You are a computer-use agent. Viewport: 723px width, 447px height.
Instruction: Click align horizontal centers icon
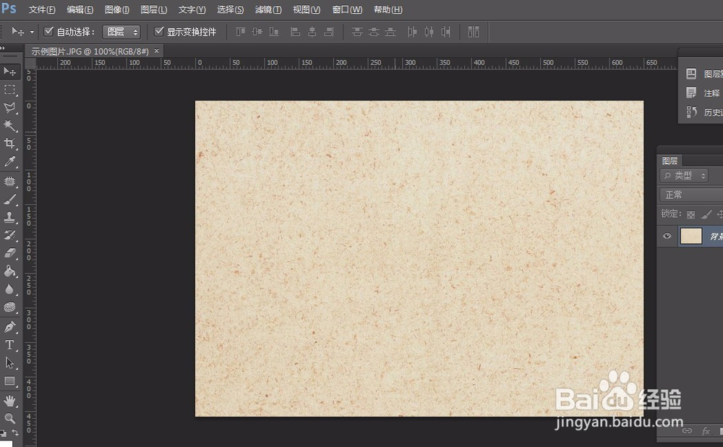point(312,31)
